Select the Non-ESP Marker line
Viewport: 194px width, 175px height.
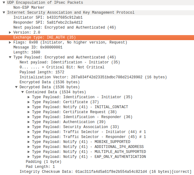[29, 7]
